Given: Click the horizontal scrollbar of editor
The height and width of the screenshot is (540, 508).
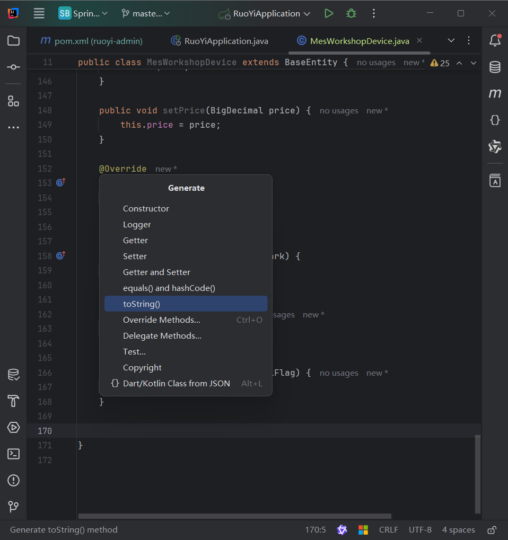Looking at the screenshot, I should [235, 516].
